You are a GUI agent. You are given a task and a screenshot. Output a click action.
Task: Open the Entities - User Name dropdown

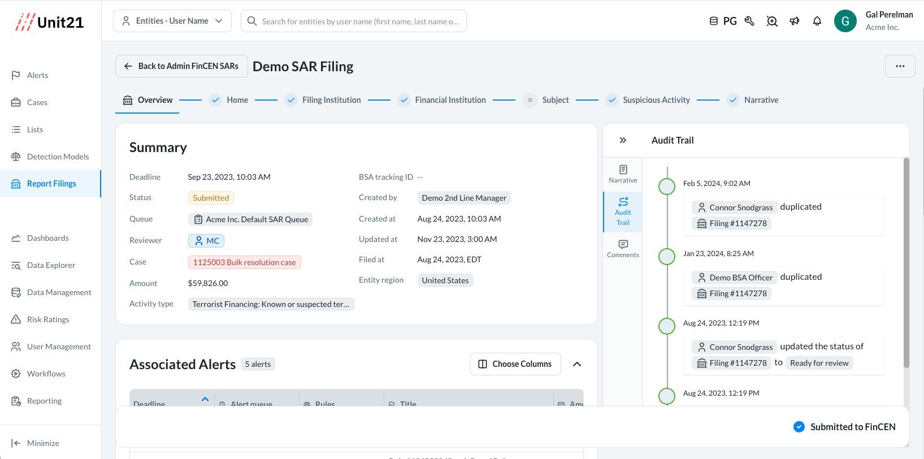pos(172,21)
